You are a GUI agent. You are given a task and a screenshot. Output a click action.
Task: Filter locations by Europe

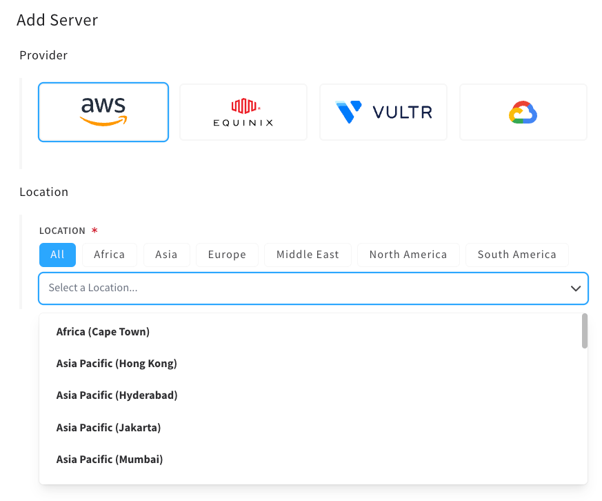227,255
